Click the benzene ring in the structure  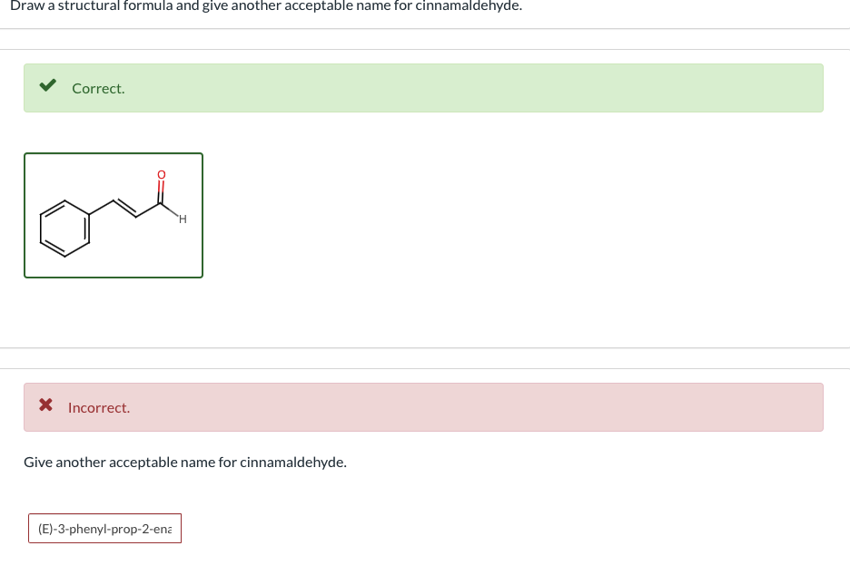coord(64,228)
